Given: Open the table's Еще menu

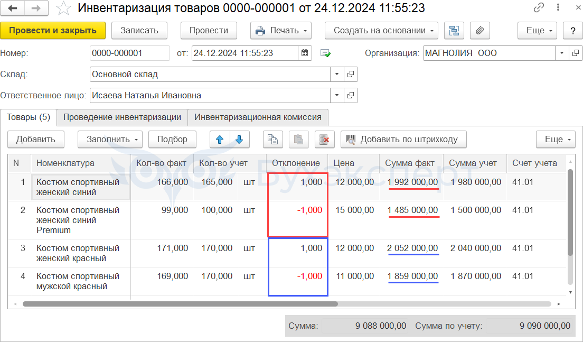Looking at the screenshot, I should tap(556, 140).
